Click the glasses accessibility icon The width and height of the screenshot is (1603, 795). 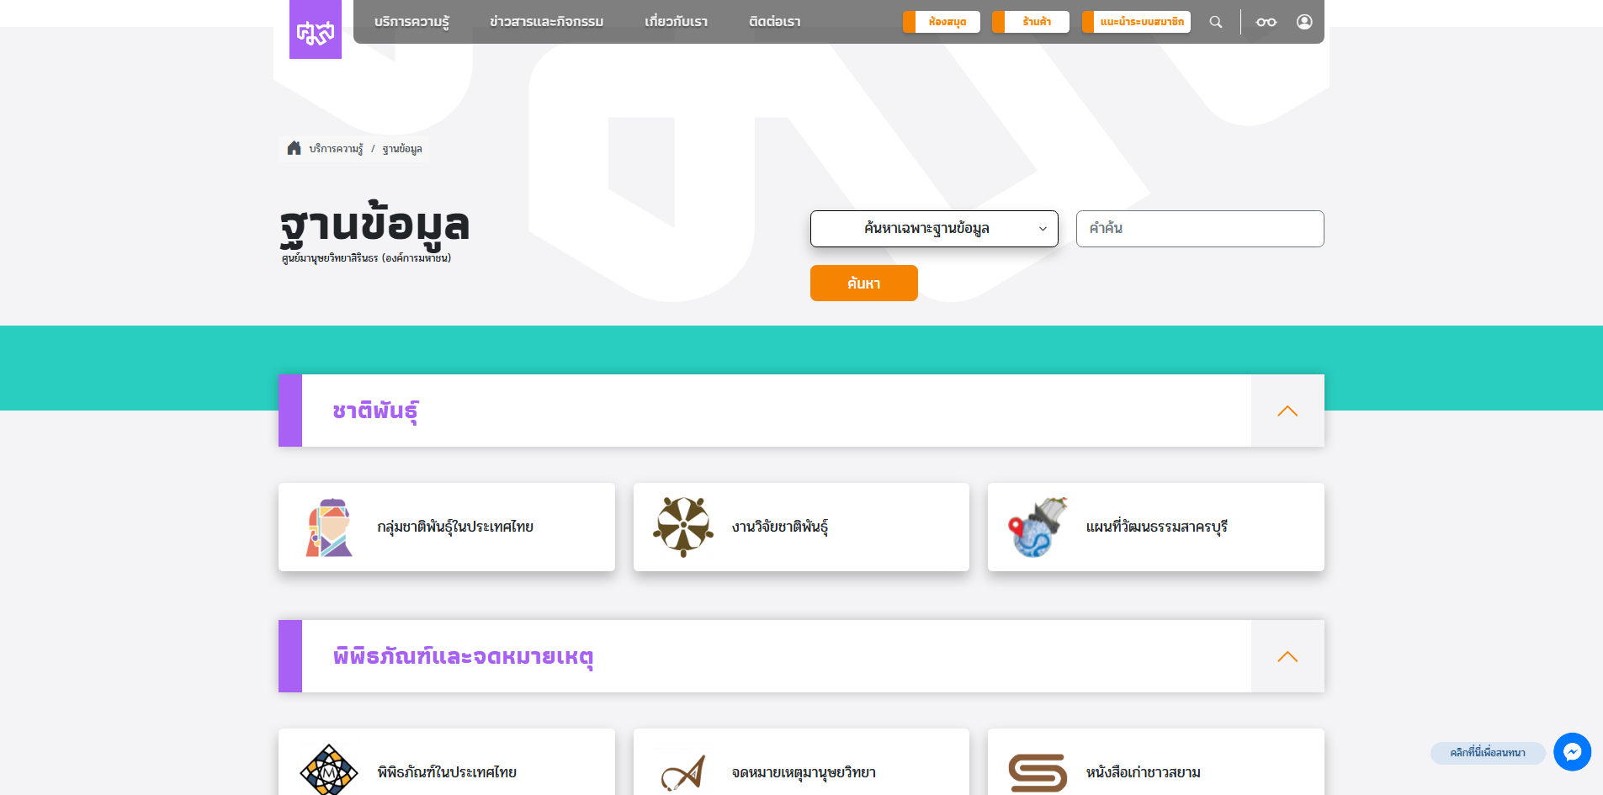coord(1266,22)
